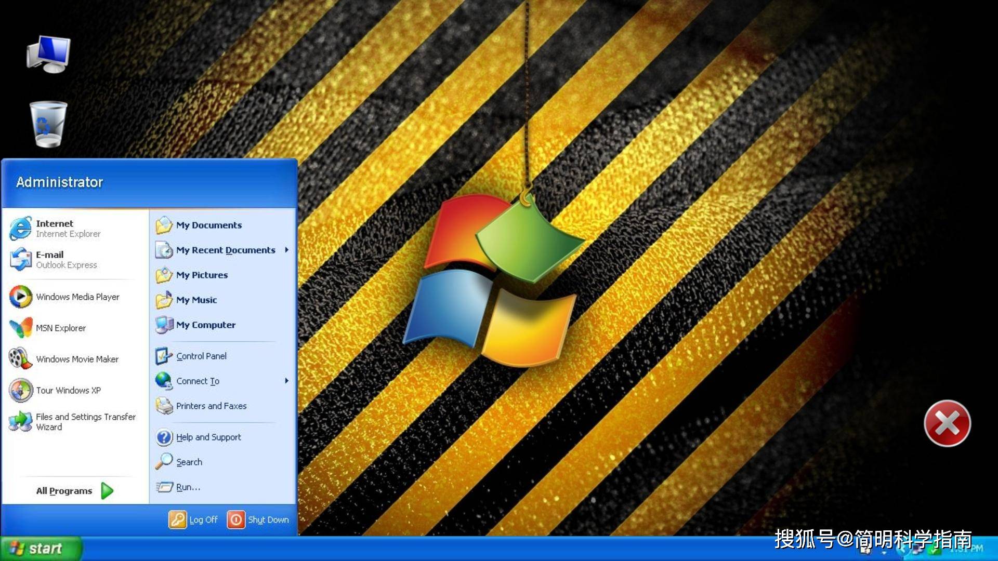Click the Log Off button

[193, 519]
